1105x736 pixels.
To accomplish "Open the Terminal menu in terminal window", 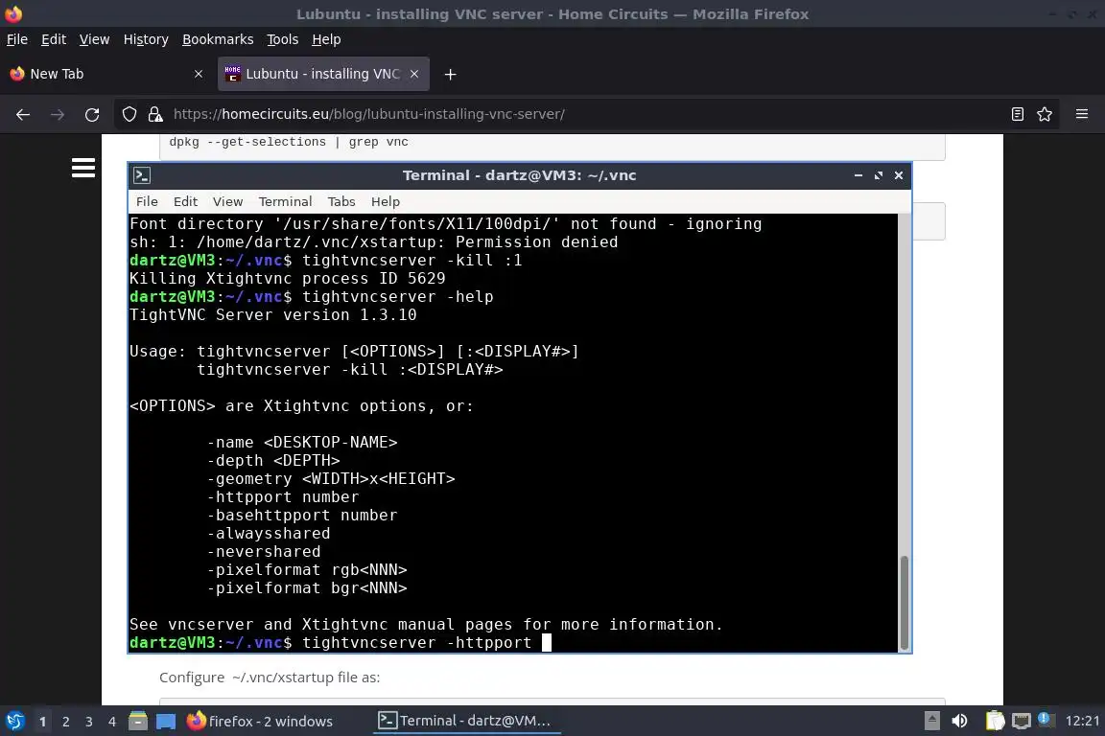I will pos(285,201).
